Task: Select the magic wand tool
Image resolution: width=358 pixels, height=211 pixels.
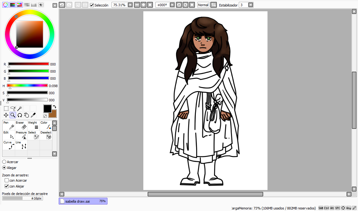Action: click(x=19, y=108)
